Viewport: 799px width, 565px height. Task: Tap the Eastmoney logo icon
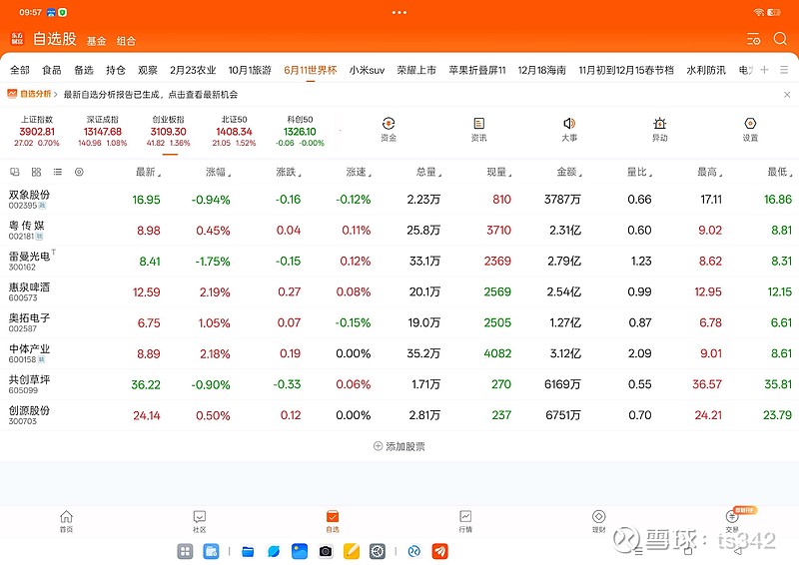point(17,39)
